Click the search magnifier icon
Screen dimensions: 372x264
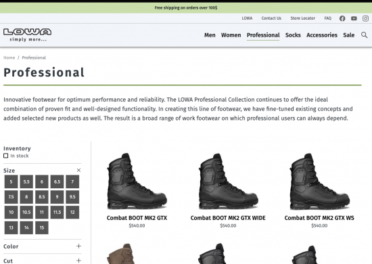pyautogui.click(x=364, y=35)
